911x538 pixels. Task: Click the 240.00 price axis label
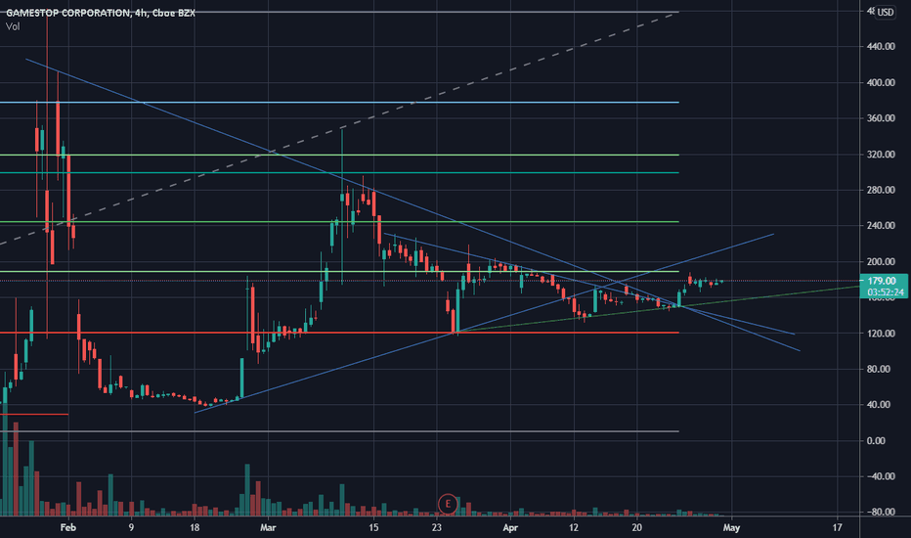[x=880, y=226]
